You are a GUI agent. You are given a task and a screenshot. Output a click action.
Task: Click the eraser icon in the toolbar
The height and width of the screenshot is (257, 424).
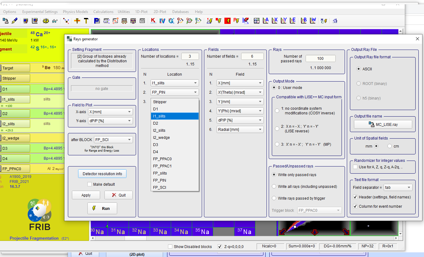click(x=245, y=21)
